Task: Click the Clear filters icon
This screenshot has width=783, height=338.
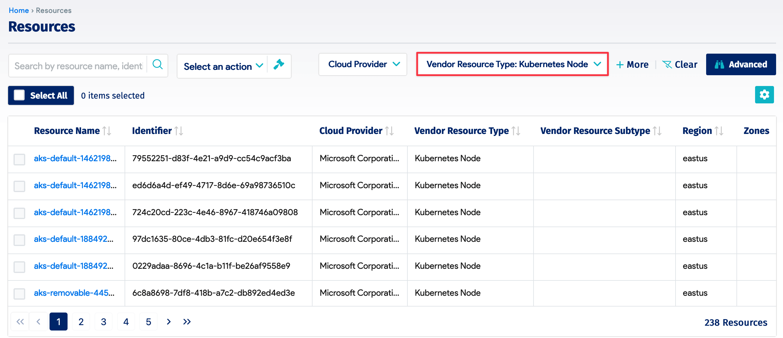Action: point(667,64)
